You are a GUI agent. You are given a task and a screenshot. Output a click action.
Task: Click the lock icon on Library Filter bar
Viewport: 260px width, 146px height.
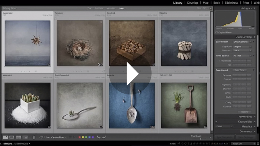click(211, 8)
